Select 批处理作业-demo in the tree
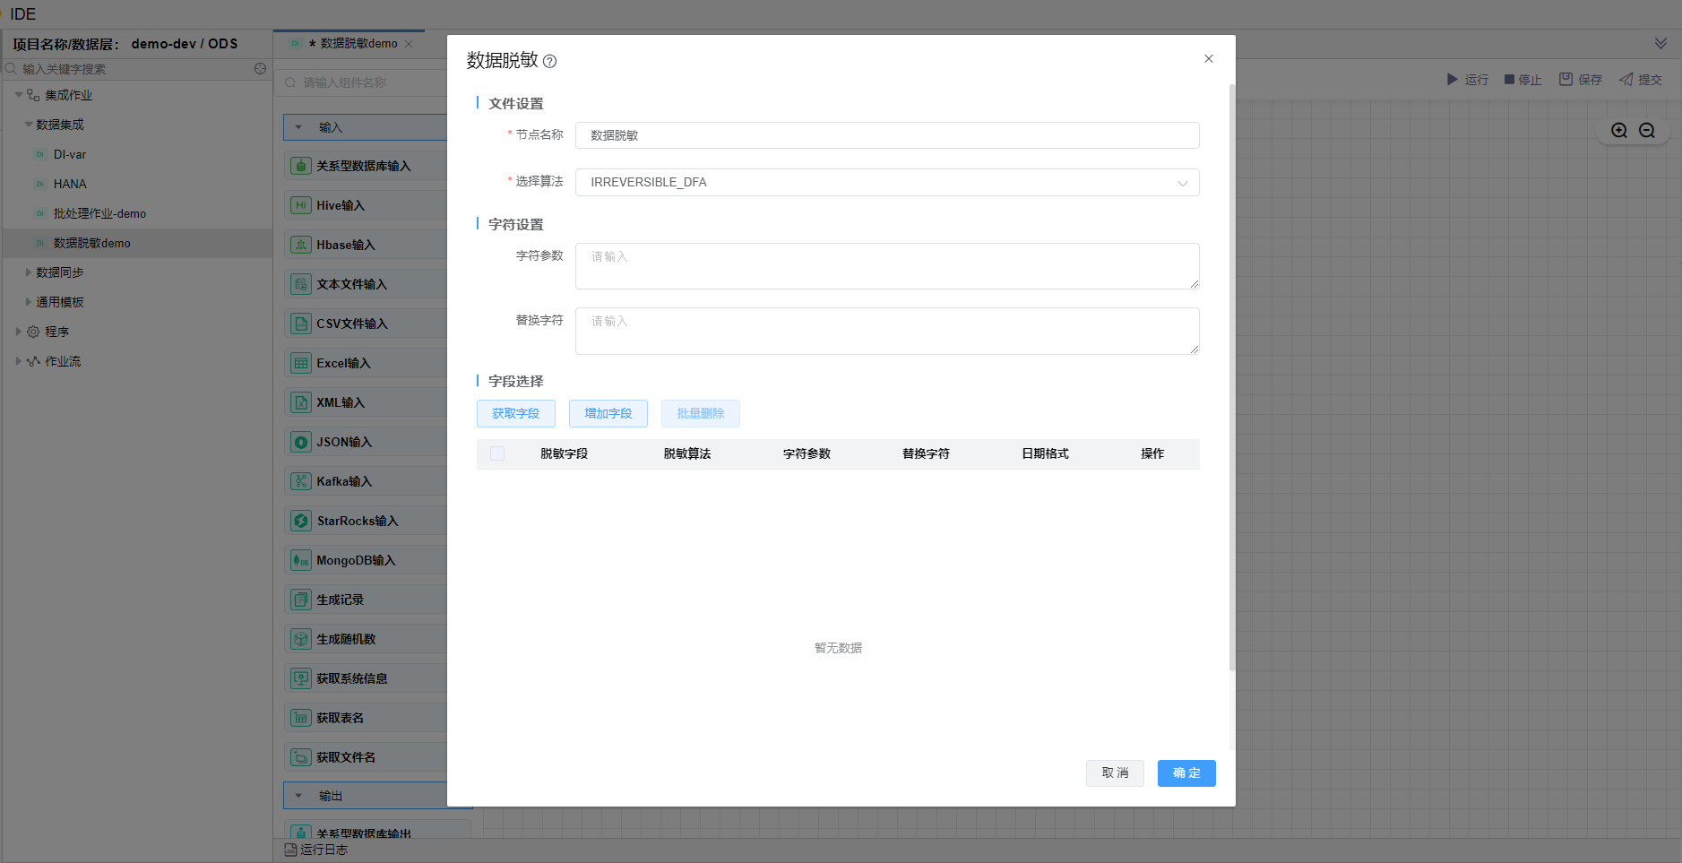 (99, 213)
